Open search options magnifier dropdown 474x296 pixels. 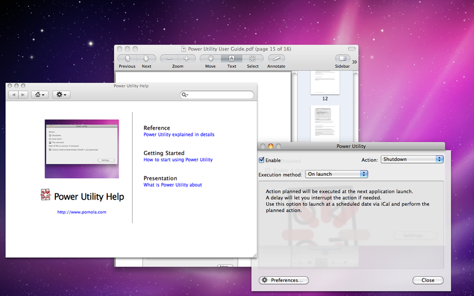coord(185,95)
